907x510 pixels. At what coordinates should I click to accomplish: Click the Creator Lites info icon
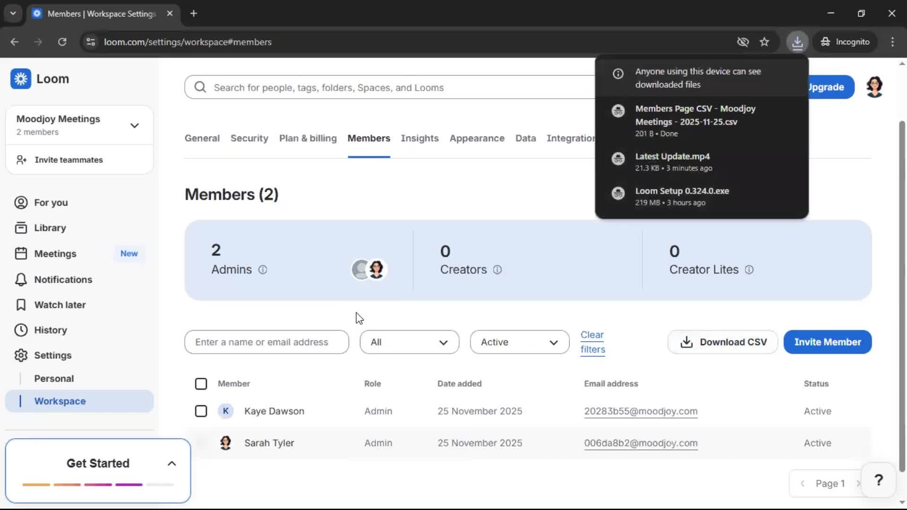click(749, 270)
